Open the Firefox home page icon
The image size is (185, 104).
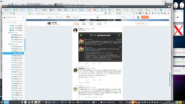pos(14,13)
